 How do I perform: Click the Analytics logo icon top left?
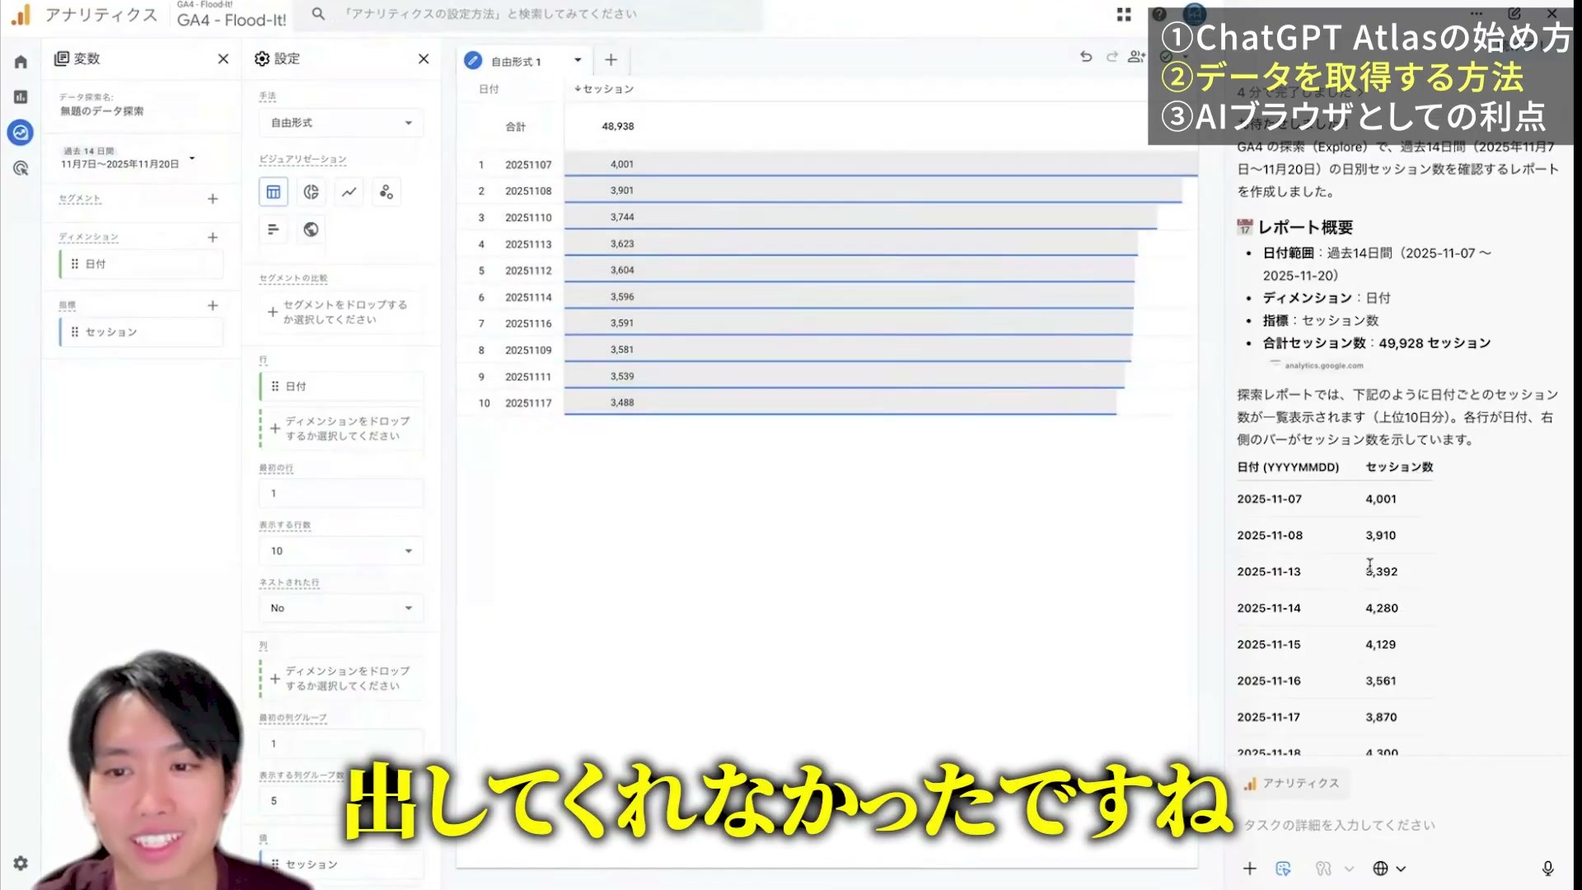tap(21, 15)
